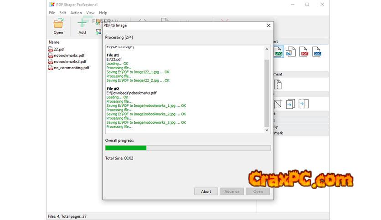Click the Add files plus icon
The height and width of the screenshot is (220, 381).
point(82,23)
